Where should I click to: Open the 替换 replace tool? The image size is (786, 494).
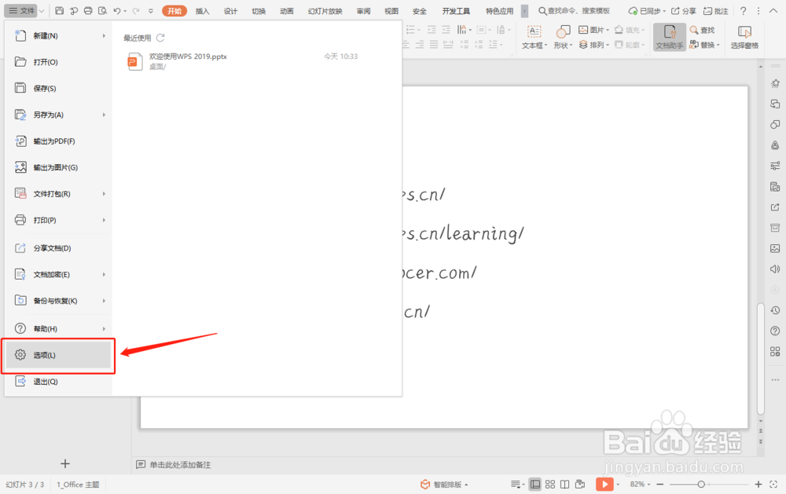click(x=700, y=45)
